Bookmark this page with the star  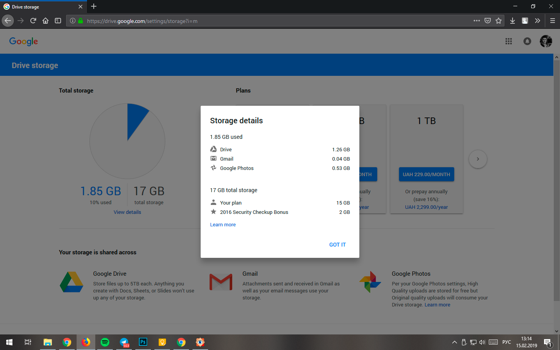499,21
